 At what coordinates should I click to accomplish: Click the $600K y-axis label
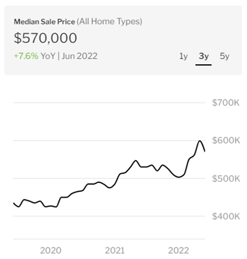pos(226,141)
